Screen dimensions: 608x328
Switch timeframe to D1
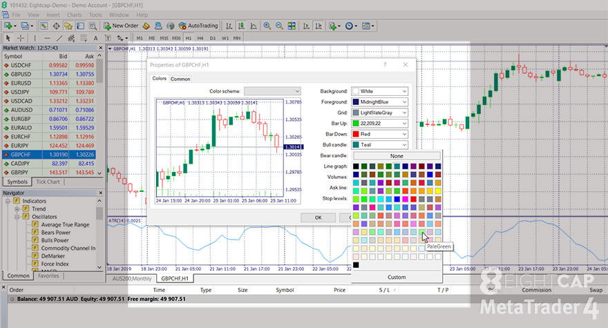[213, 38]
